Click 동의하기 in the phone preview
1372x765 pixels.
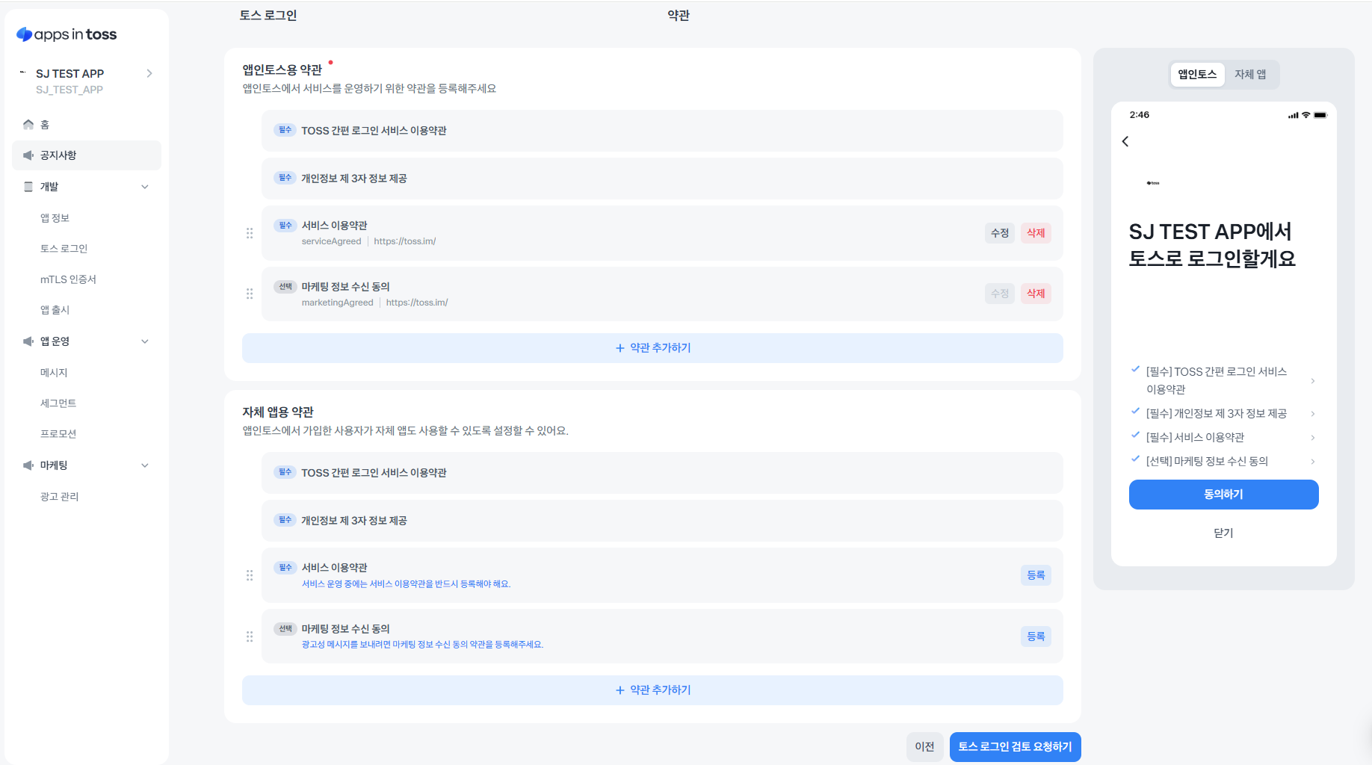point(1223,495)
